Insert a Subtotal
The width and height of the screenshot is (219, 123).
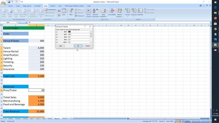click(140, 12)
